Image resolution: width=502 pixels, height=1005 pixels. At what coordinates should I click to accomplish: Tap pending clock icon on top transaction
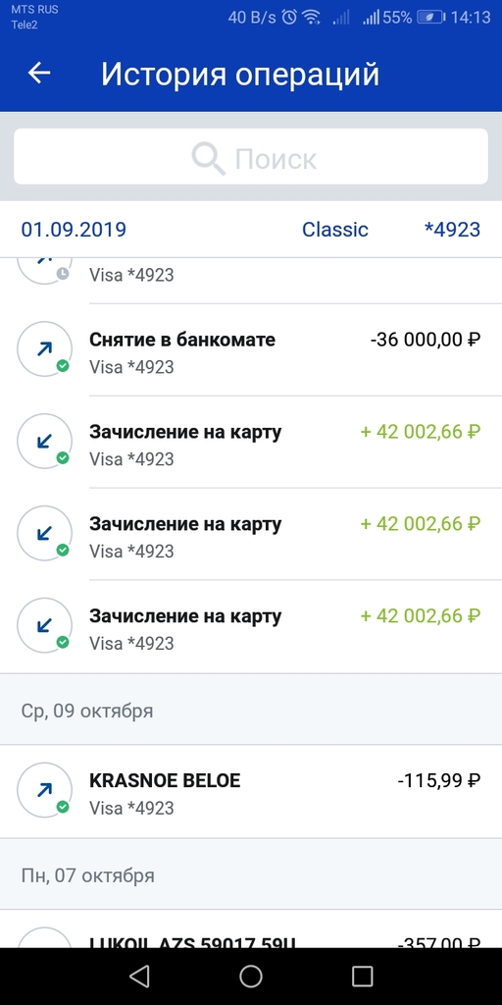click(x=62, y=274)
